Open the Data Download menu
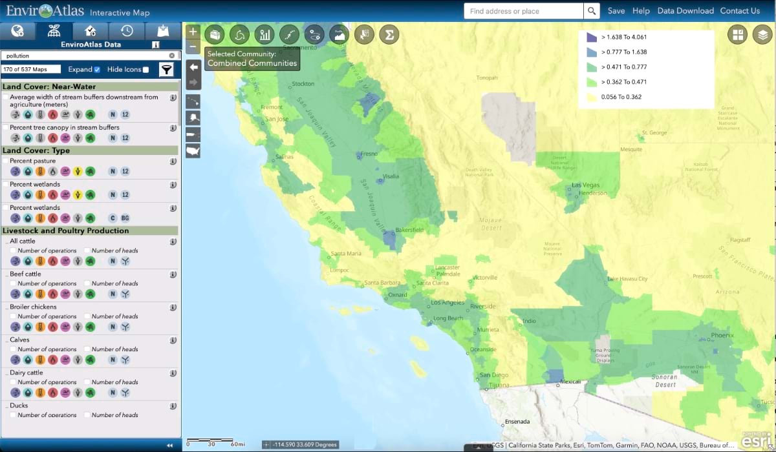 click(x=685, y=11)
